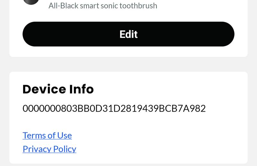Image resolution: width=257 pixels, height=166 pixels.
Task: Tap the black Edit button
Action: pyautogui.click(x=128, y=34)
